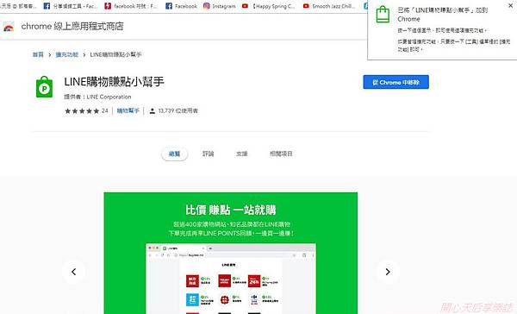Select the 相關項目 tab
This screenshot has width=517, height=314.
coord(281,154)
